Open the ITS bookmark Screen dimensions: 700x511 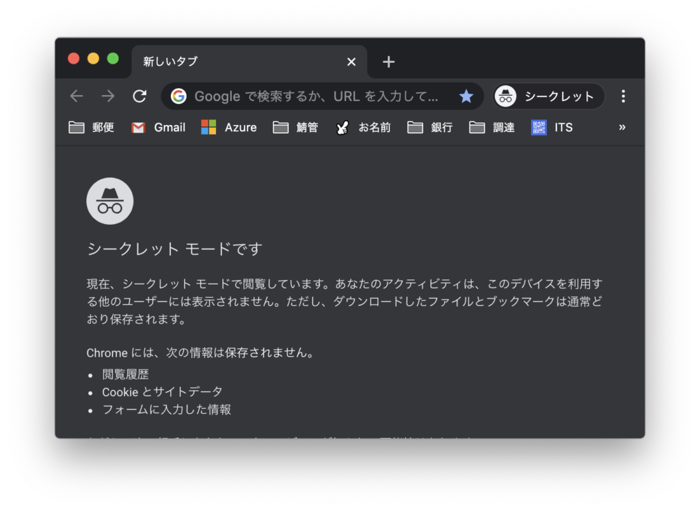tap(552, 127)
